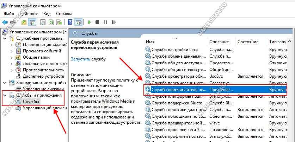Image resolution: width=295 pixels, height=142 pixels.
Task: Click the Restart service toolbar icon
Action: coord(113,22)
